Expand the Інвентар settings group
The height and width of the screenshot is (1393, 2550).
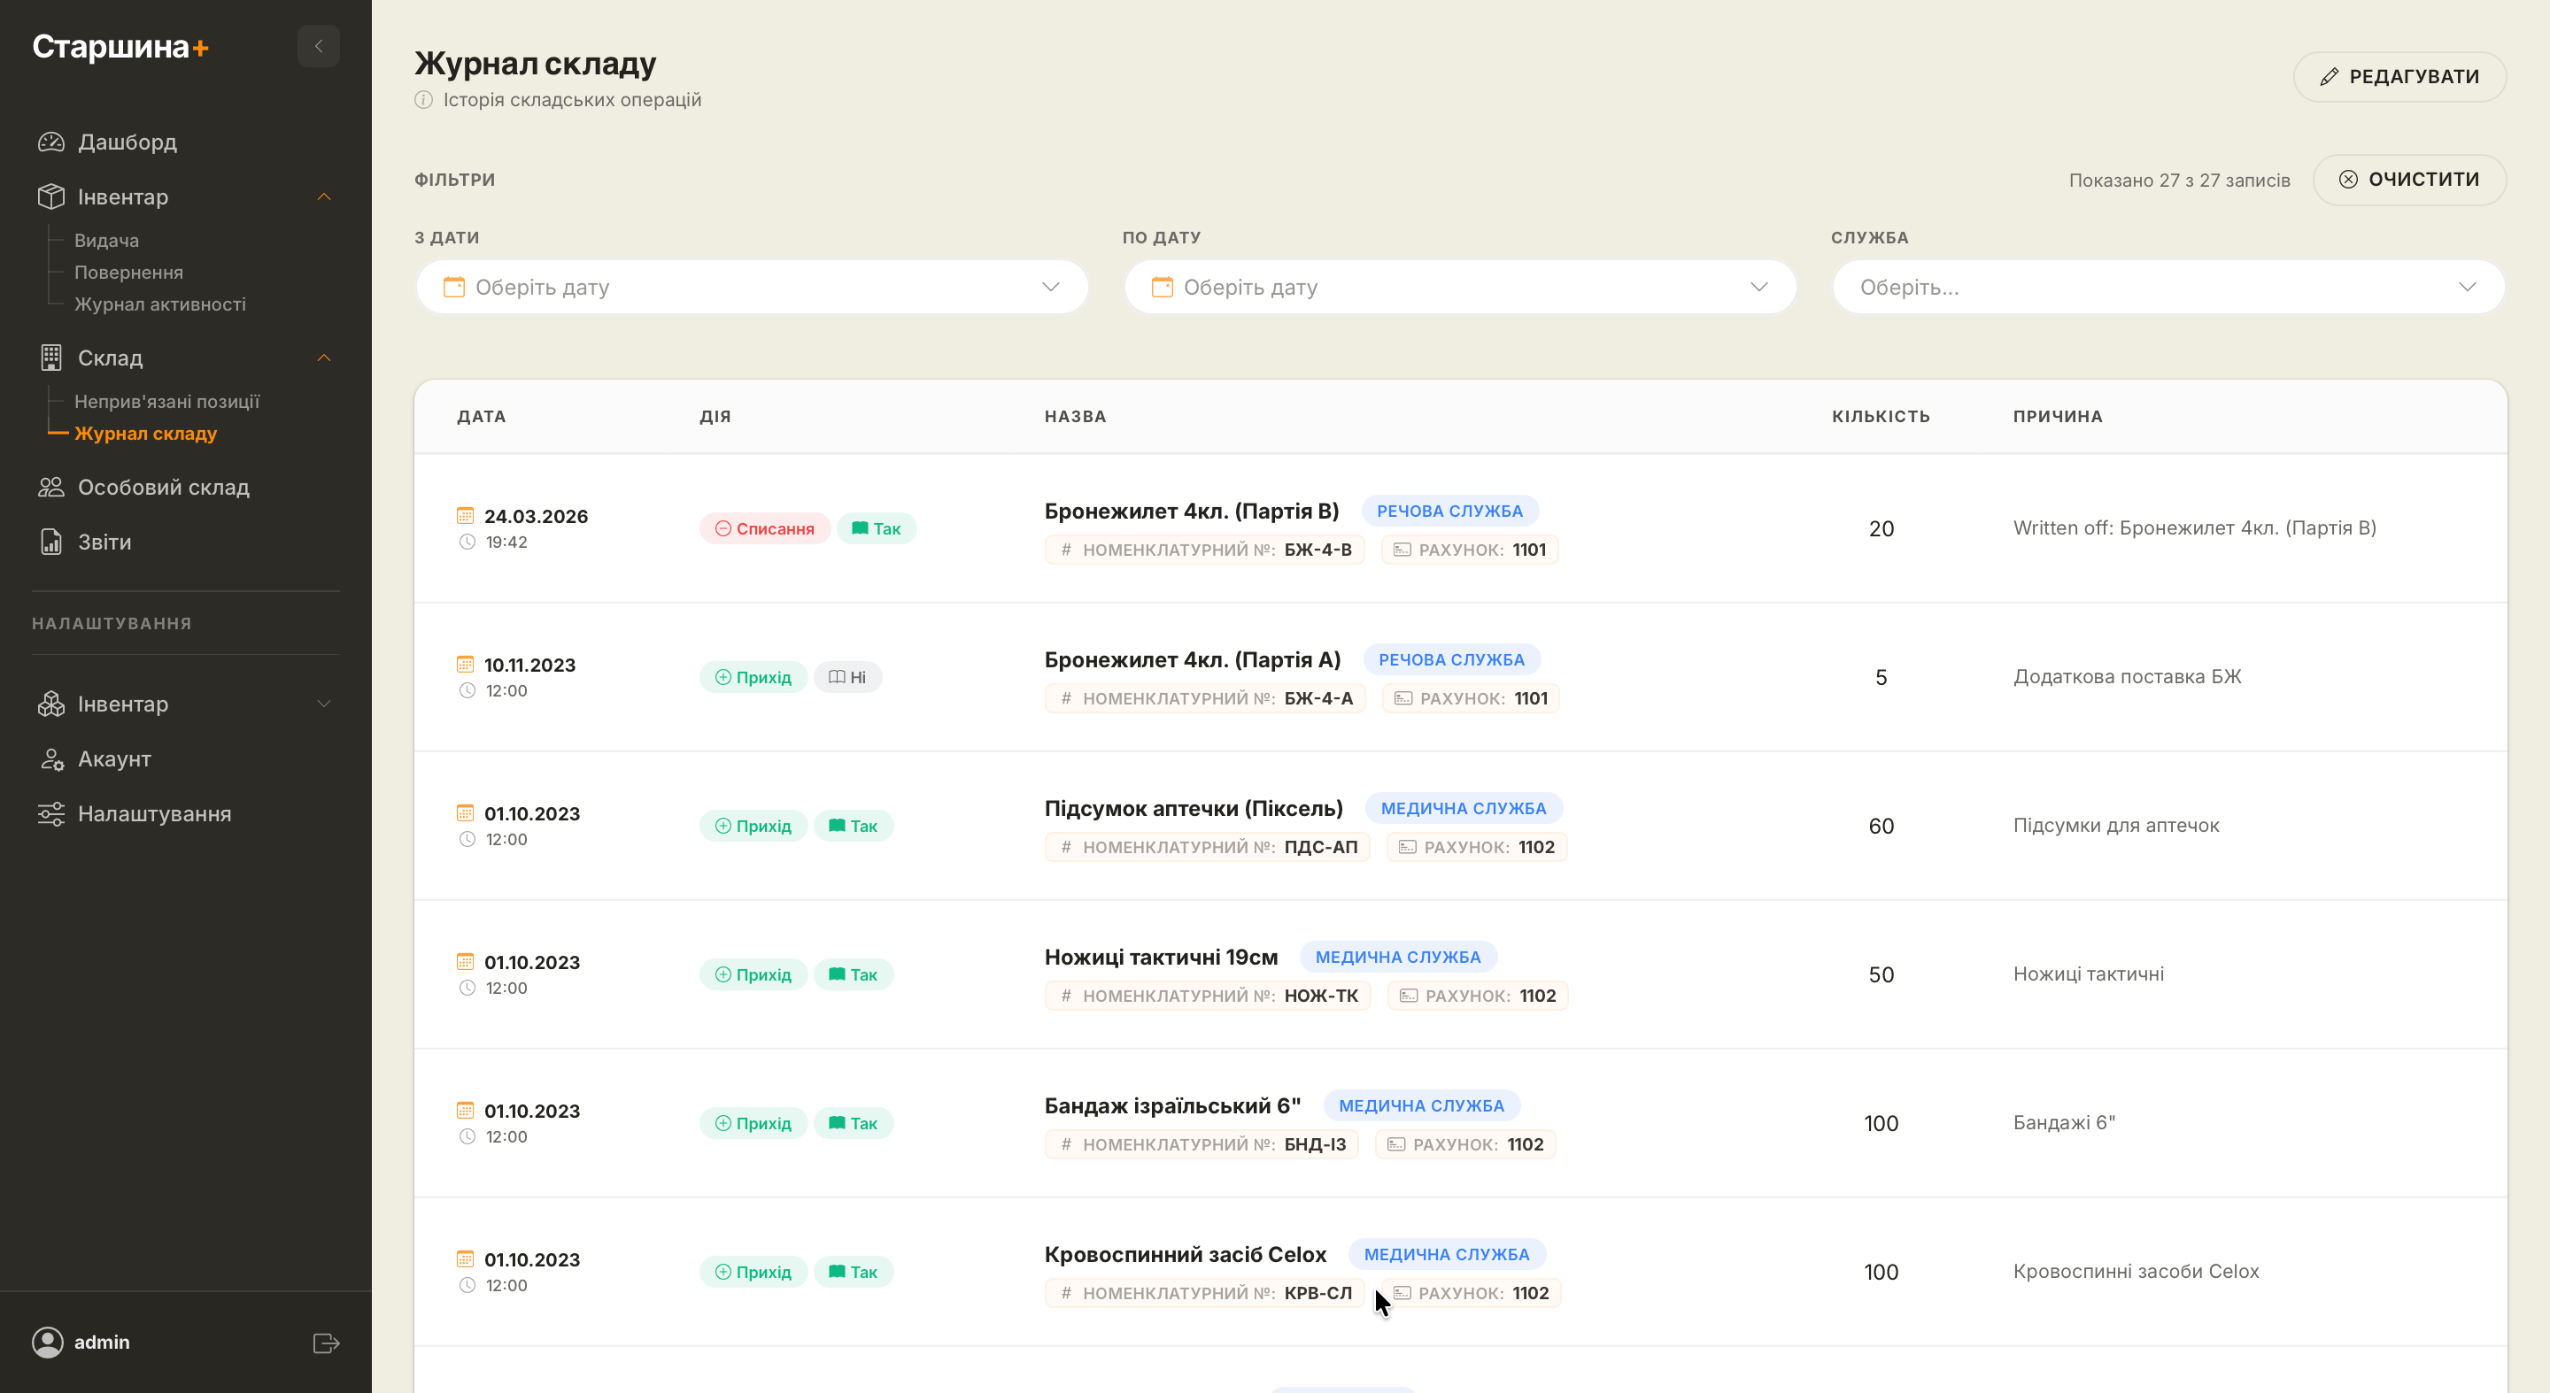[x=324, y=704]
